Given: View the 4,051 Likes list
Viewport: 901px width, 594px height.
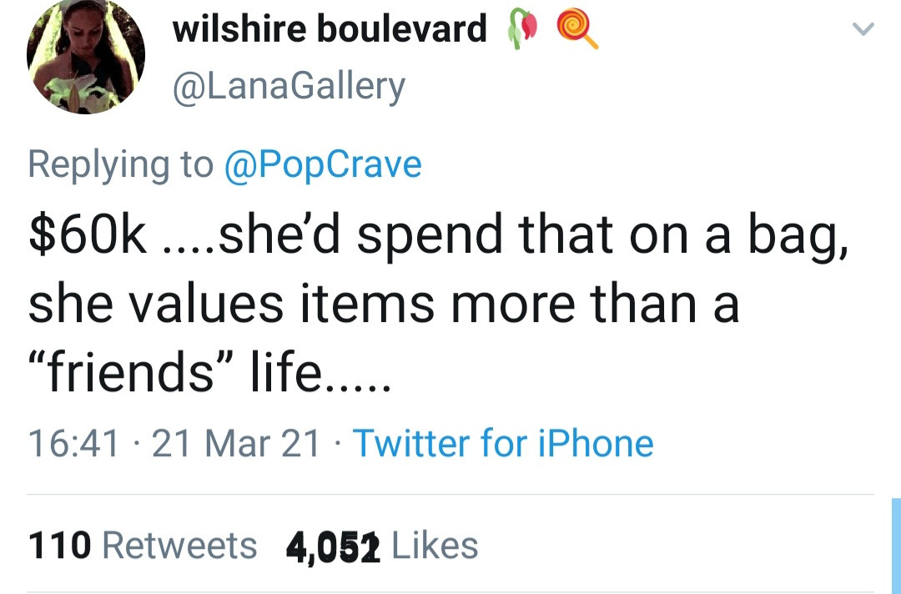Looking at the screenshot, I should 382,545.
